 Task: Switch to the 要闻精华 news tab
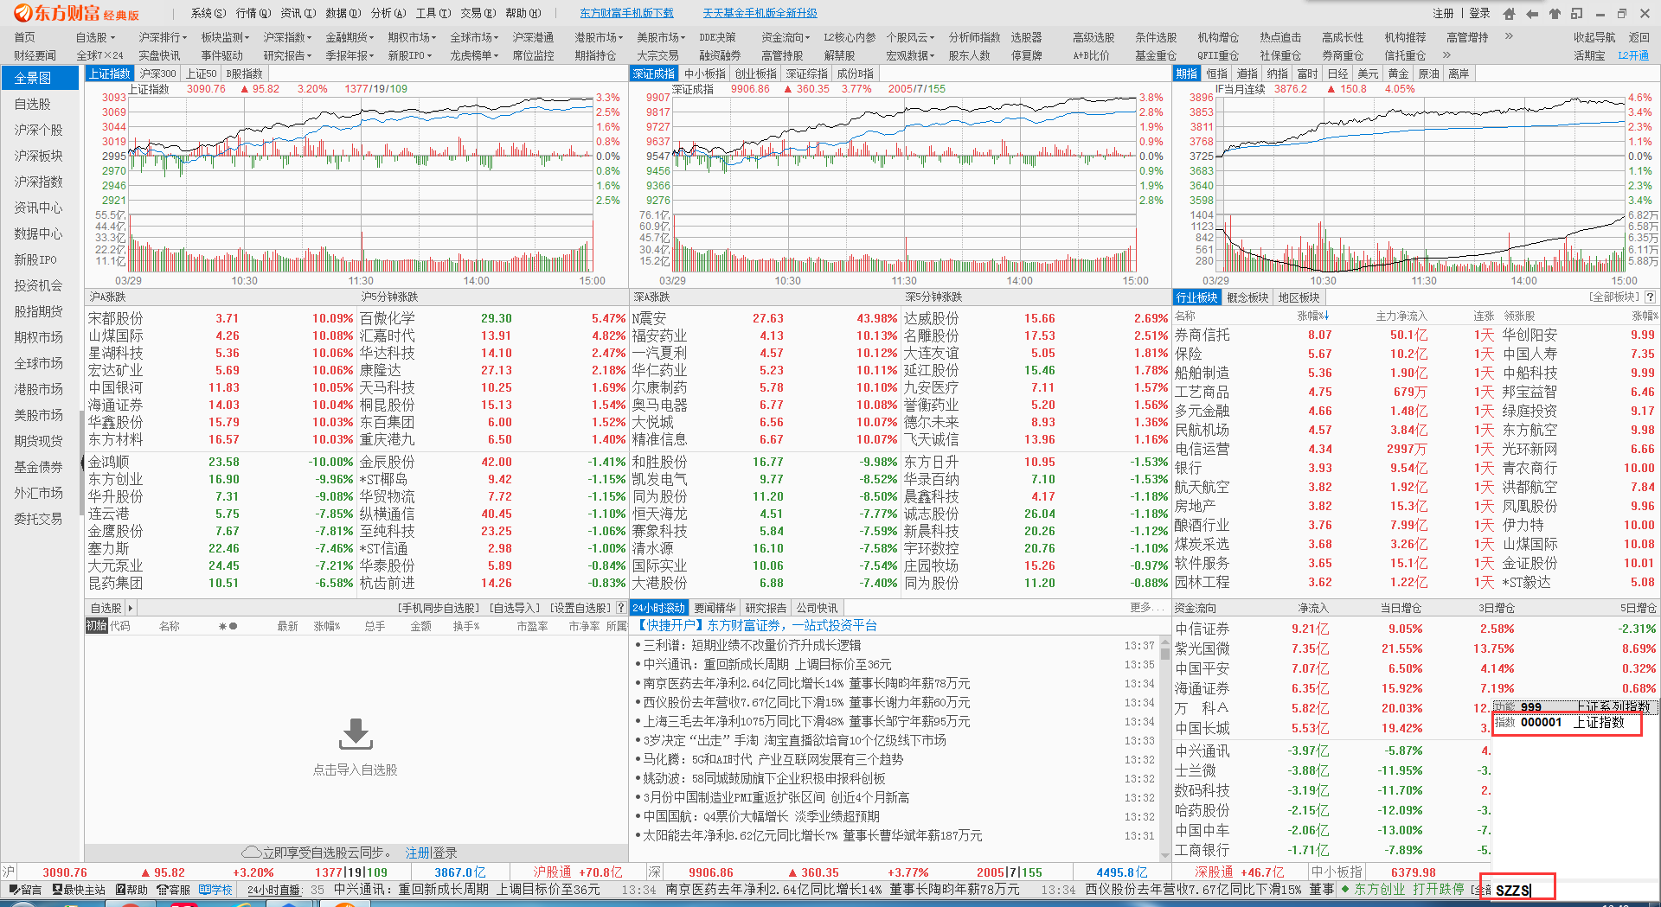[x=715, y=608]
